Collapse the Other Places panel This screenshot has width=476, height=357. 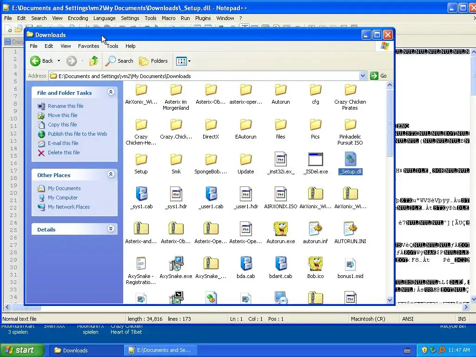111,174
